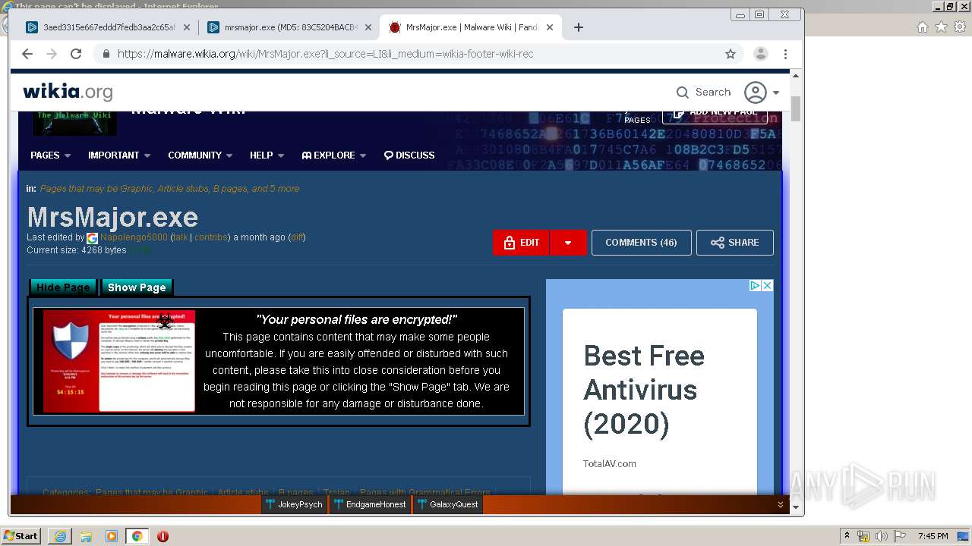Close the 3aed3315e667eddd7 tab

[x=188, y=27]
